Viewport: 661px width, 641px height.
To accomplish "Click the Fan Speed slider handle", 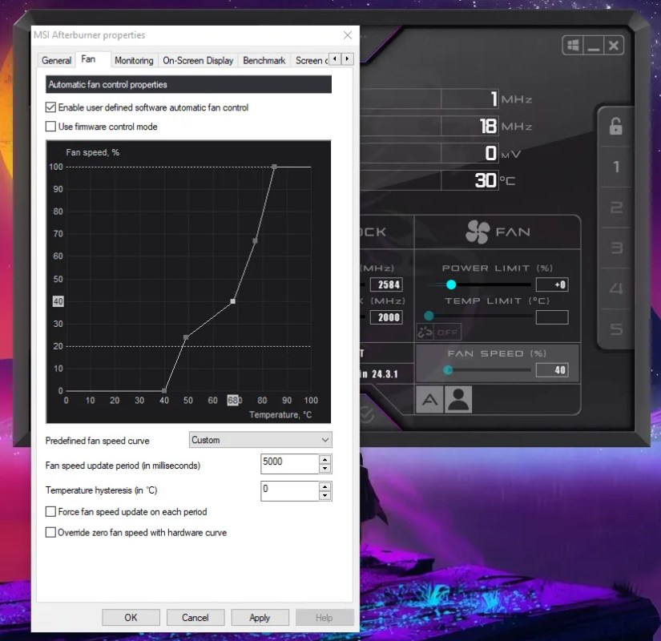I will click(448, 370).
